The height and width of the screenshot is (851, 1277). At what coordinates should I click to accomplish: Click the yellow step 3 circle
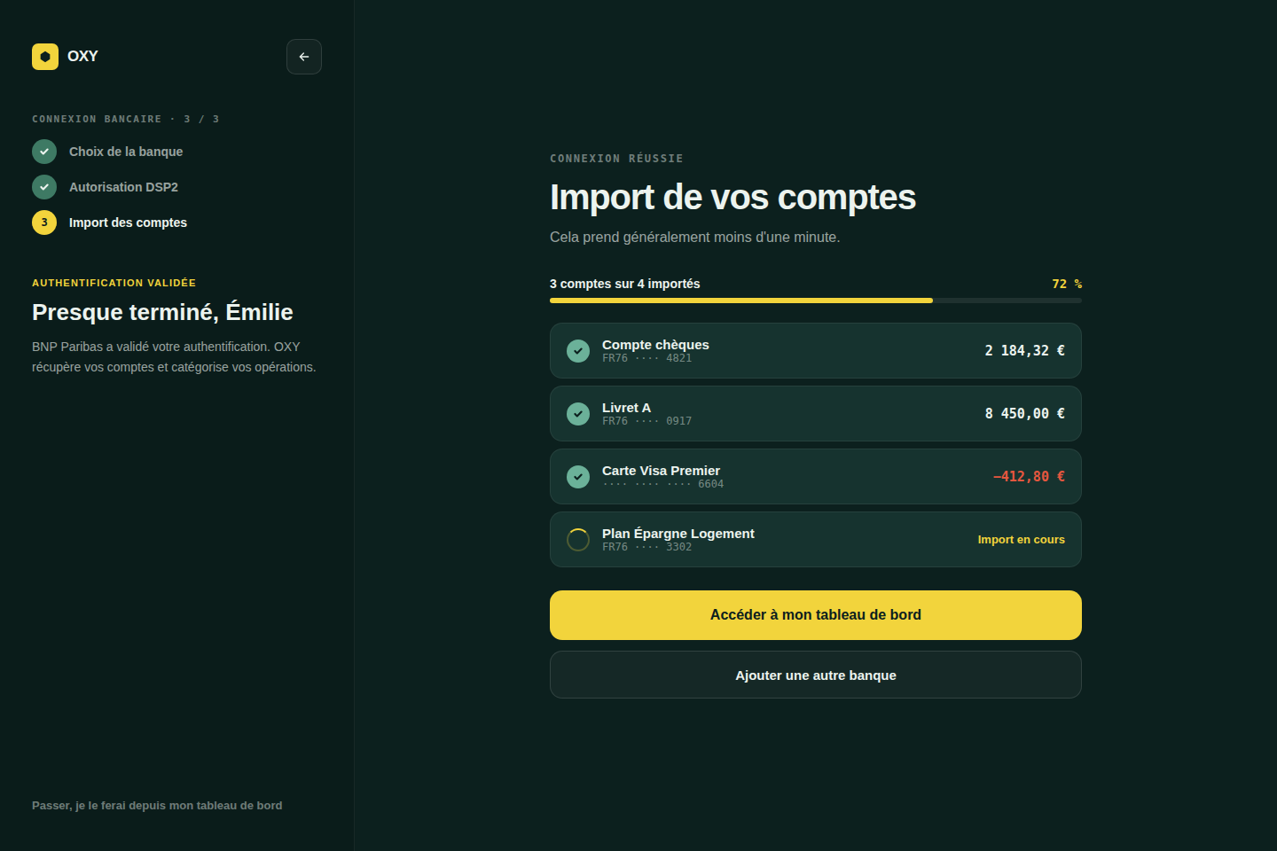click(44, 223)
